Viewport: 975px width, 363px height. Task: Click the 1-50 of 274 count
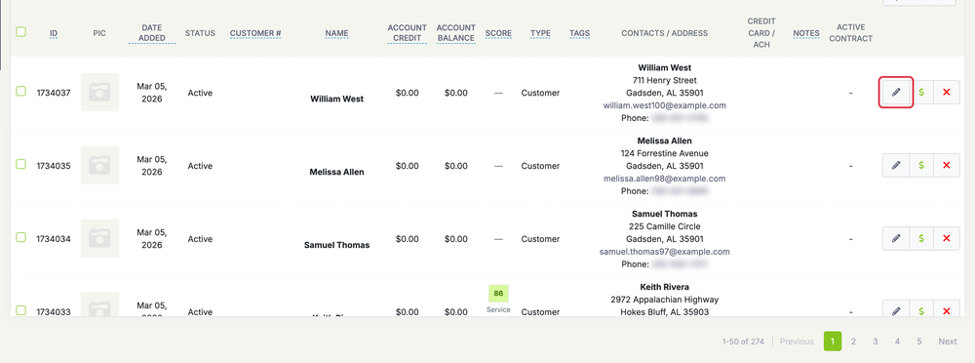pos(743,342)
